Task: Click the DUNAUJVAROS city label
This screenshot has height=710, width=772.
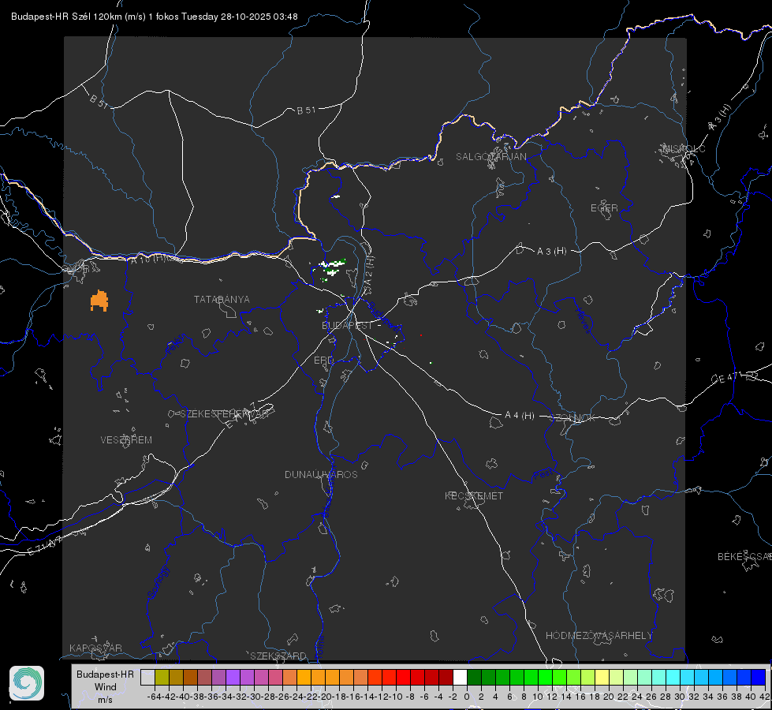Action: [x=321, y=474]
